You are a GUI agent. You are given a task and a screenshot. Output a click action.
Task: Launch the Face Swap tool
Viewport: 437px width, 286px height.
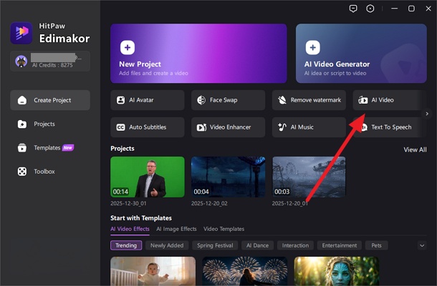point(228,100)
